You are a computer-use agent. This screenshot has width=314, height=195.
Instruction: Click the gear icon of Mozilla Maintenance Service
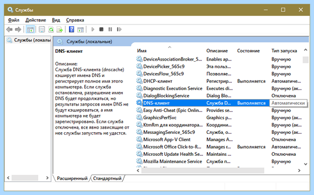click(139, 161)
